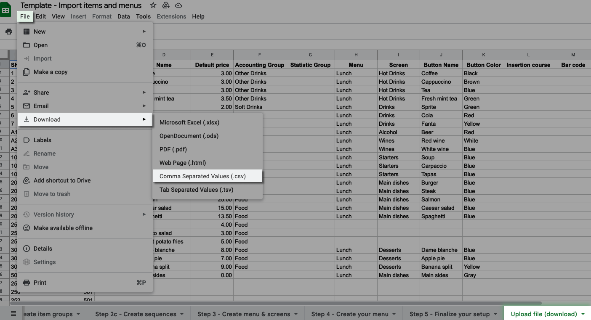Viewport: 591px width, 320px height.
Task: Check the cloud save status icon
Action: 178,5
